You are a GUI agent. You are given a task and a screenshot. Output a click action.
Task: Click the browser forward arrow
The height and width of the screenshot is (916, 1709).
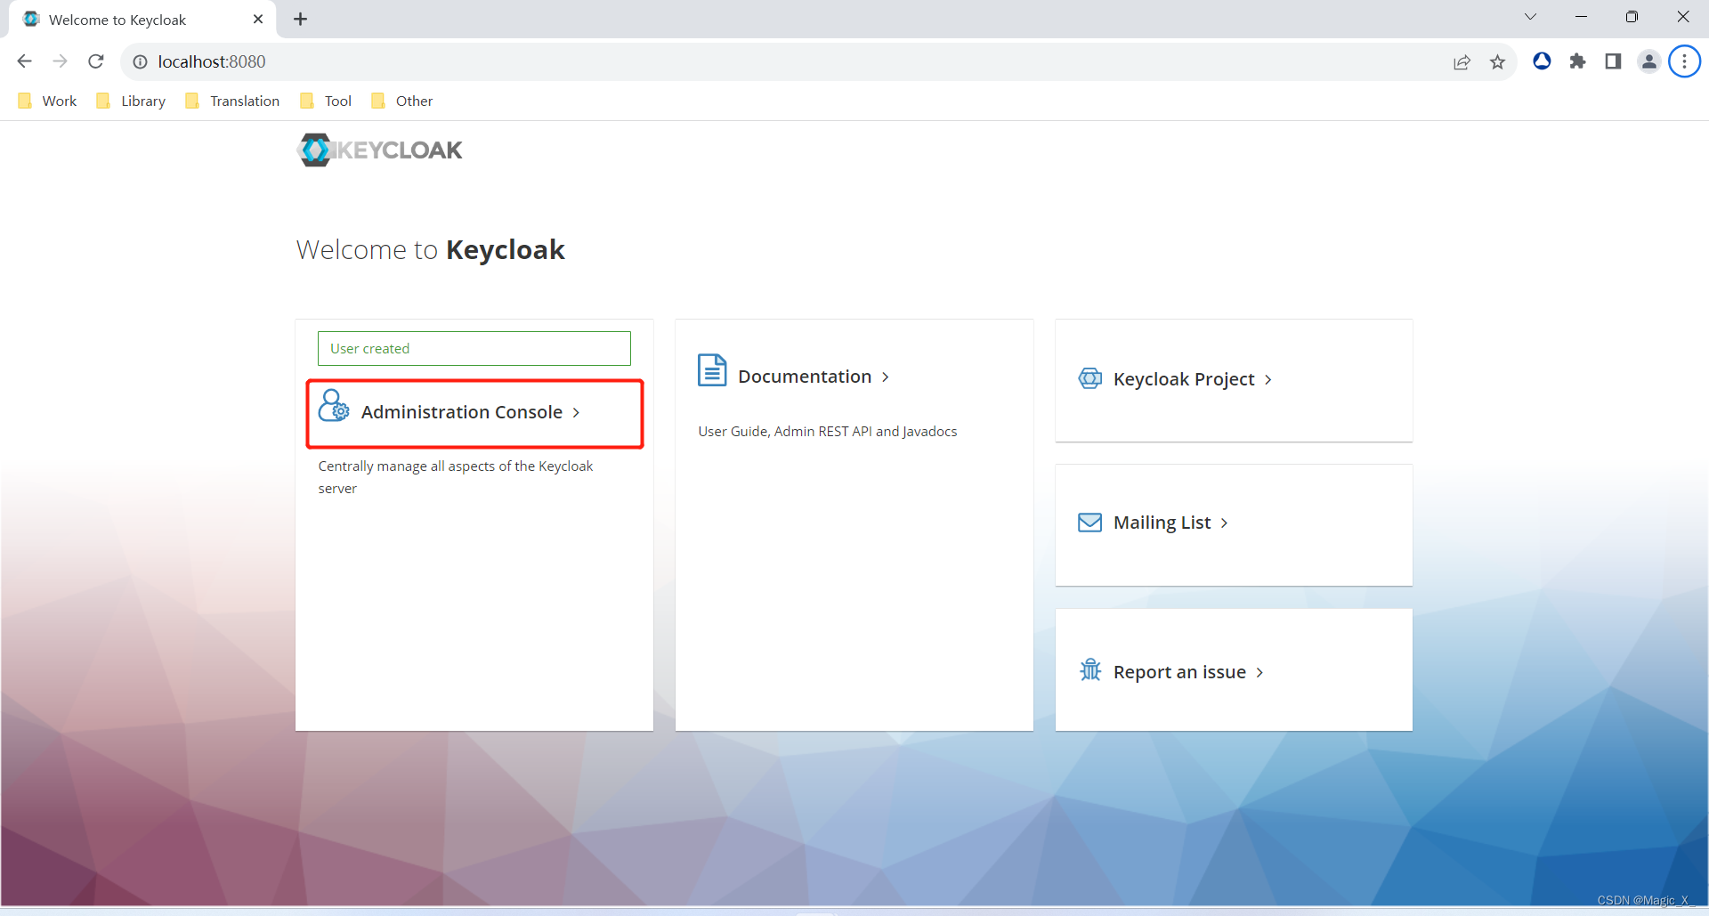pos(60,61)
